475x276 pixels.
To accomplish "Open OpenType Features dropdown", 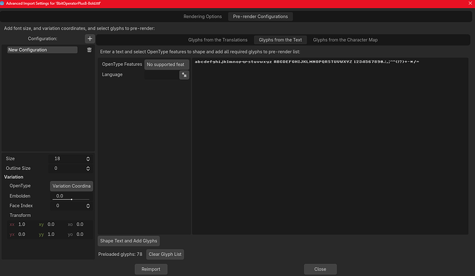I will (167, 65).
